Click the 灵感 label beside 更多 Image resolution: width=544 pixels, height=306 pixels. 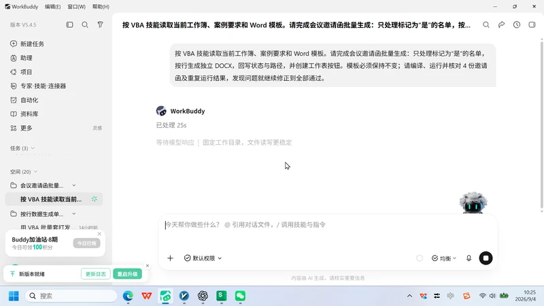coord(97,128)
